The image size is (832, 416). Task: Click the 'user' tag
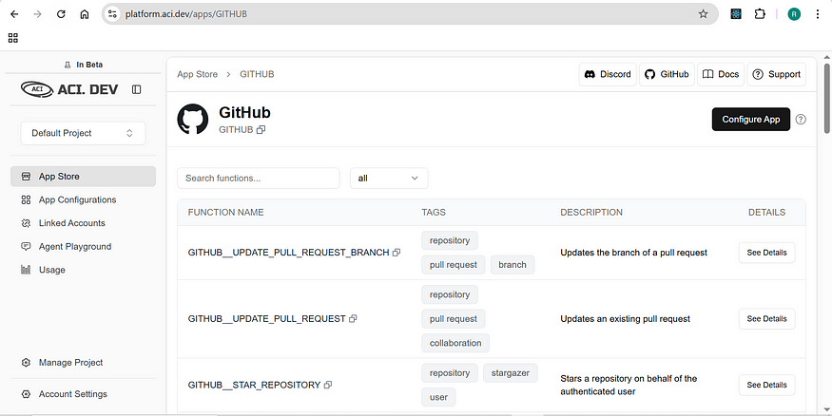click(x=438, y=397)
